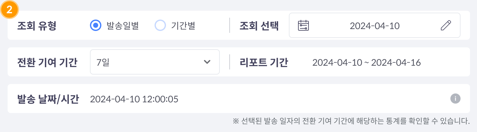The image size is (477, 132).
Task: Click the calendar icon in the date field
Action: pos(303,26)
